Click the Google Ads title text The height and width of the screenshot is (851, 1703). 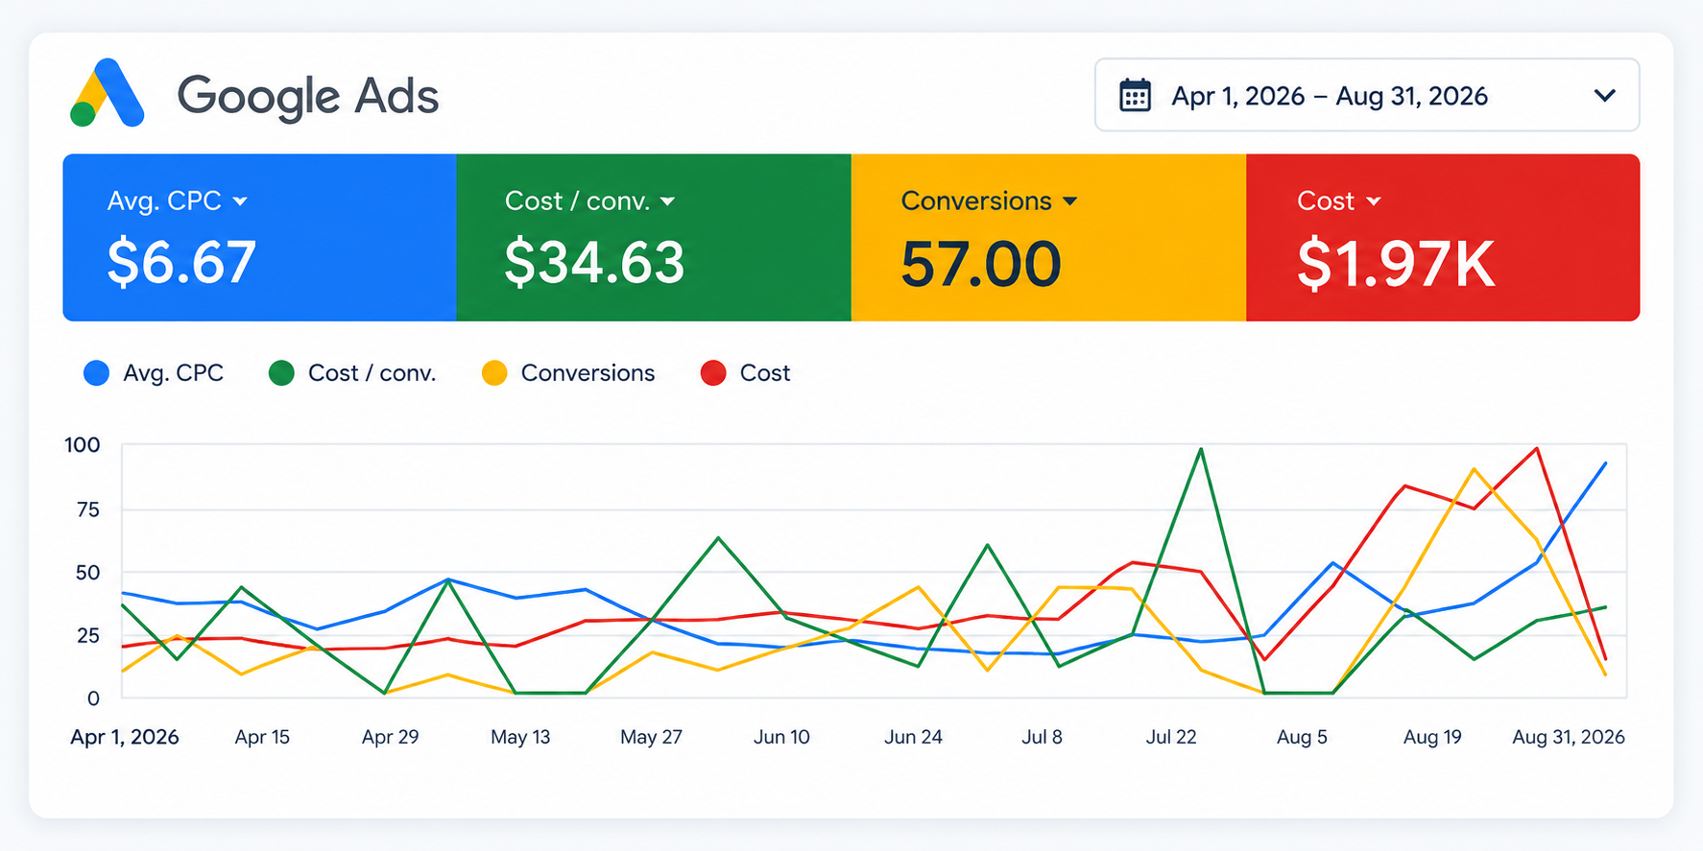pos(308,96)
